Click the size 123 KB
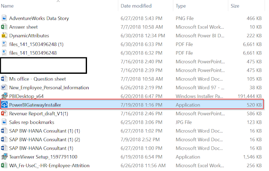269x171 pixels. click(x=254, y=122)
